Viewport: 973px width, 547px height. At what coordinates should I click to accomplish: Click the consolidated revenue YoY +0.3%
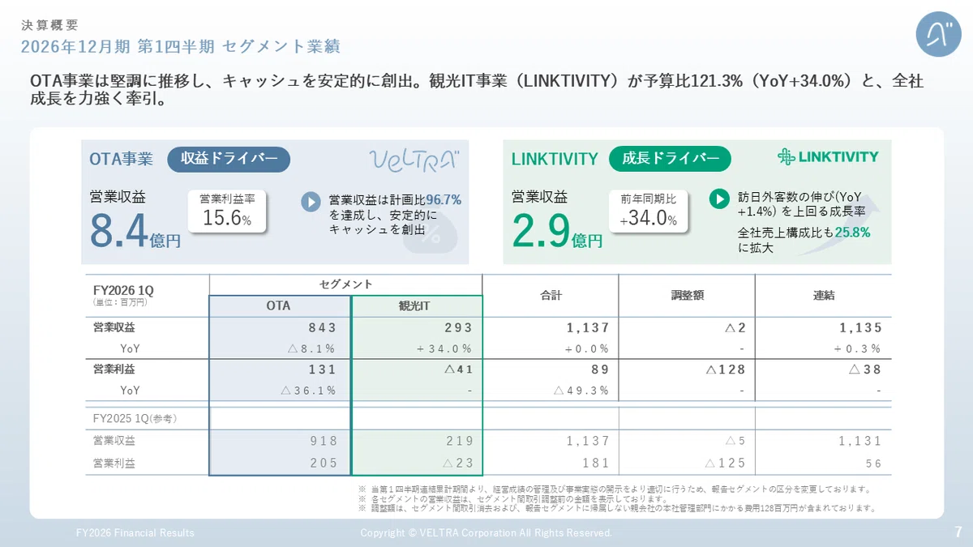coord(857,349)
